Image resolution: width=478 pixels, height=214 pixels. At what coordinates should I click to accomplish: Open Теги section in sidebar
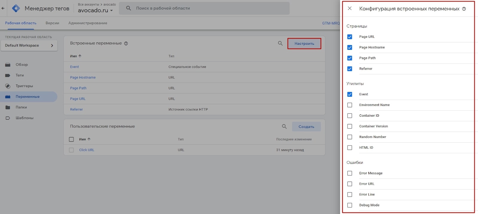[x=20, y=75]
